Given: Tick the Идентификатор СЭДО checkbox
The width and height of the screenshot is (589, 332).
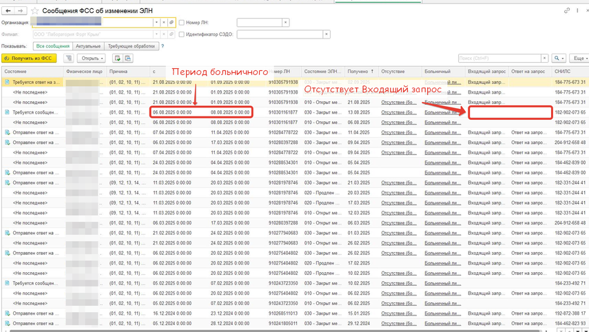Looking at the screenshot, I should [181, 34].
